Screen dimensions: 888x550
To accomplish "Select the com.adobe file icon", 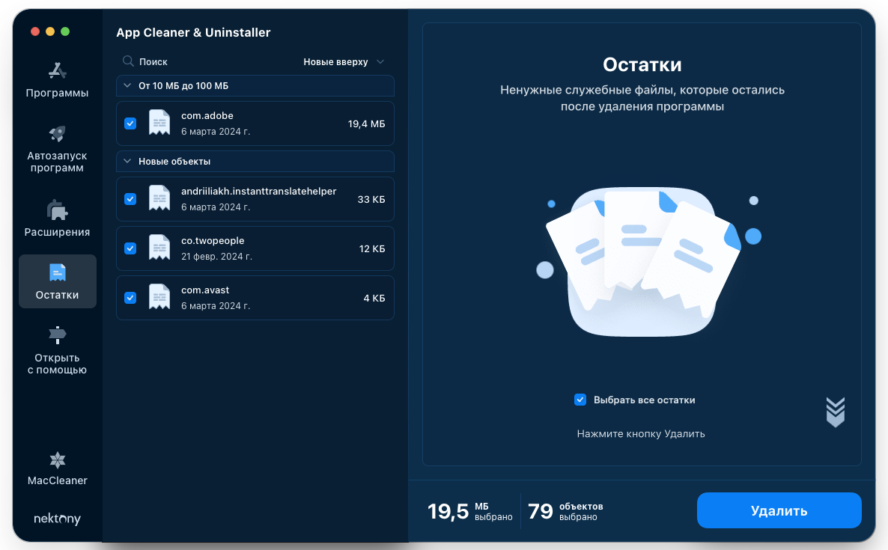I will (159, 123).
